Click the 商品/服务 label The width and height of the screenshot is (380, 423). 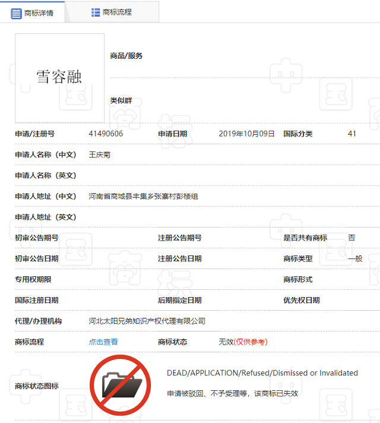click(x=126, y=56)
